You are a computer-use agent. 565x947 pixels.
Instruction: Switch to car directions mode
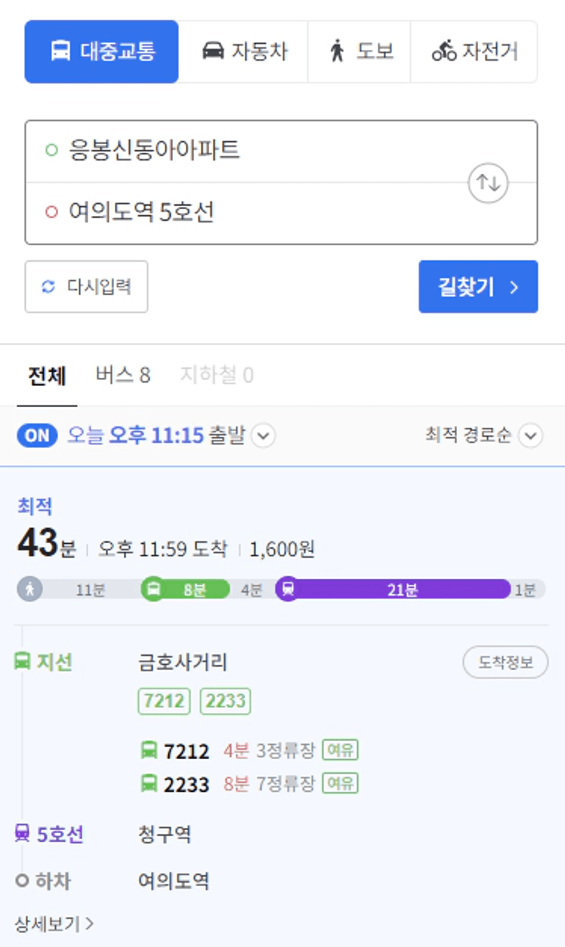[213, 51]
